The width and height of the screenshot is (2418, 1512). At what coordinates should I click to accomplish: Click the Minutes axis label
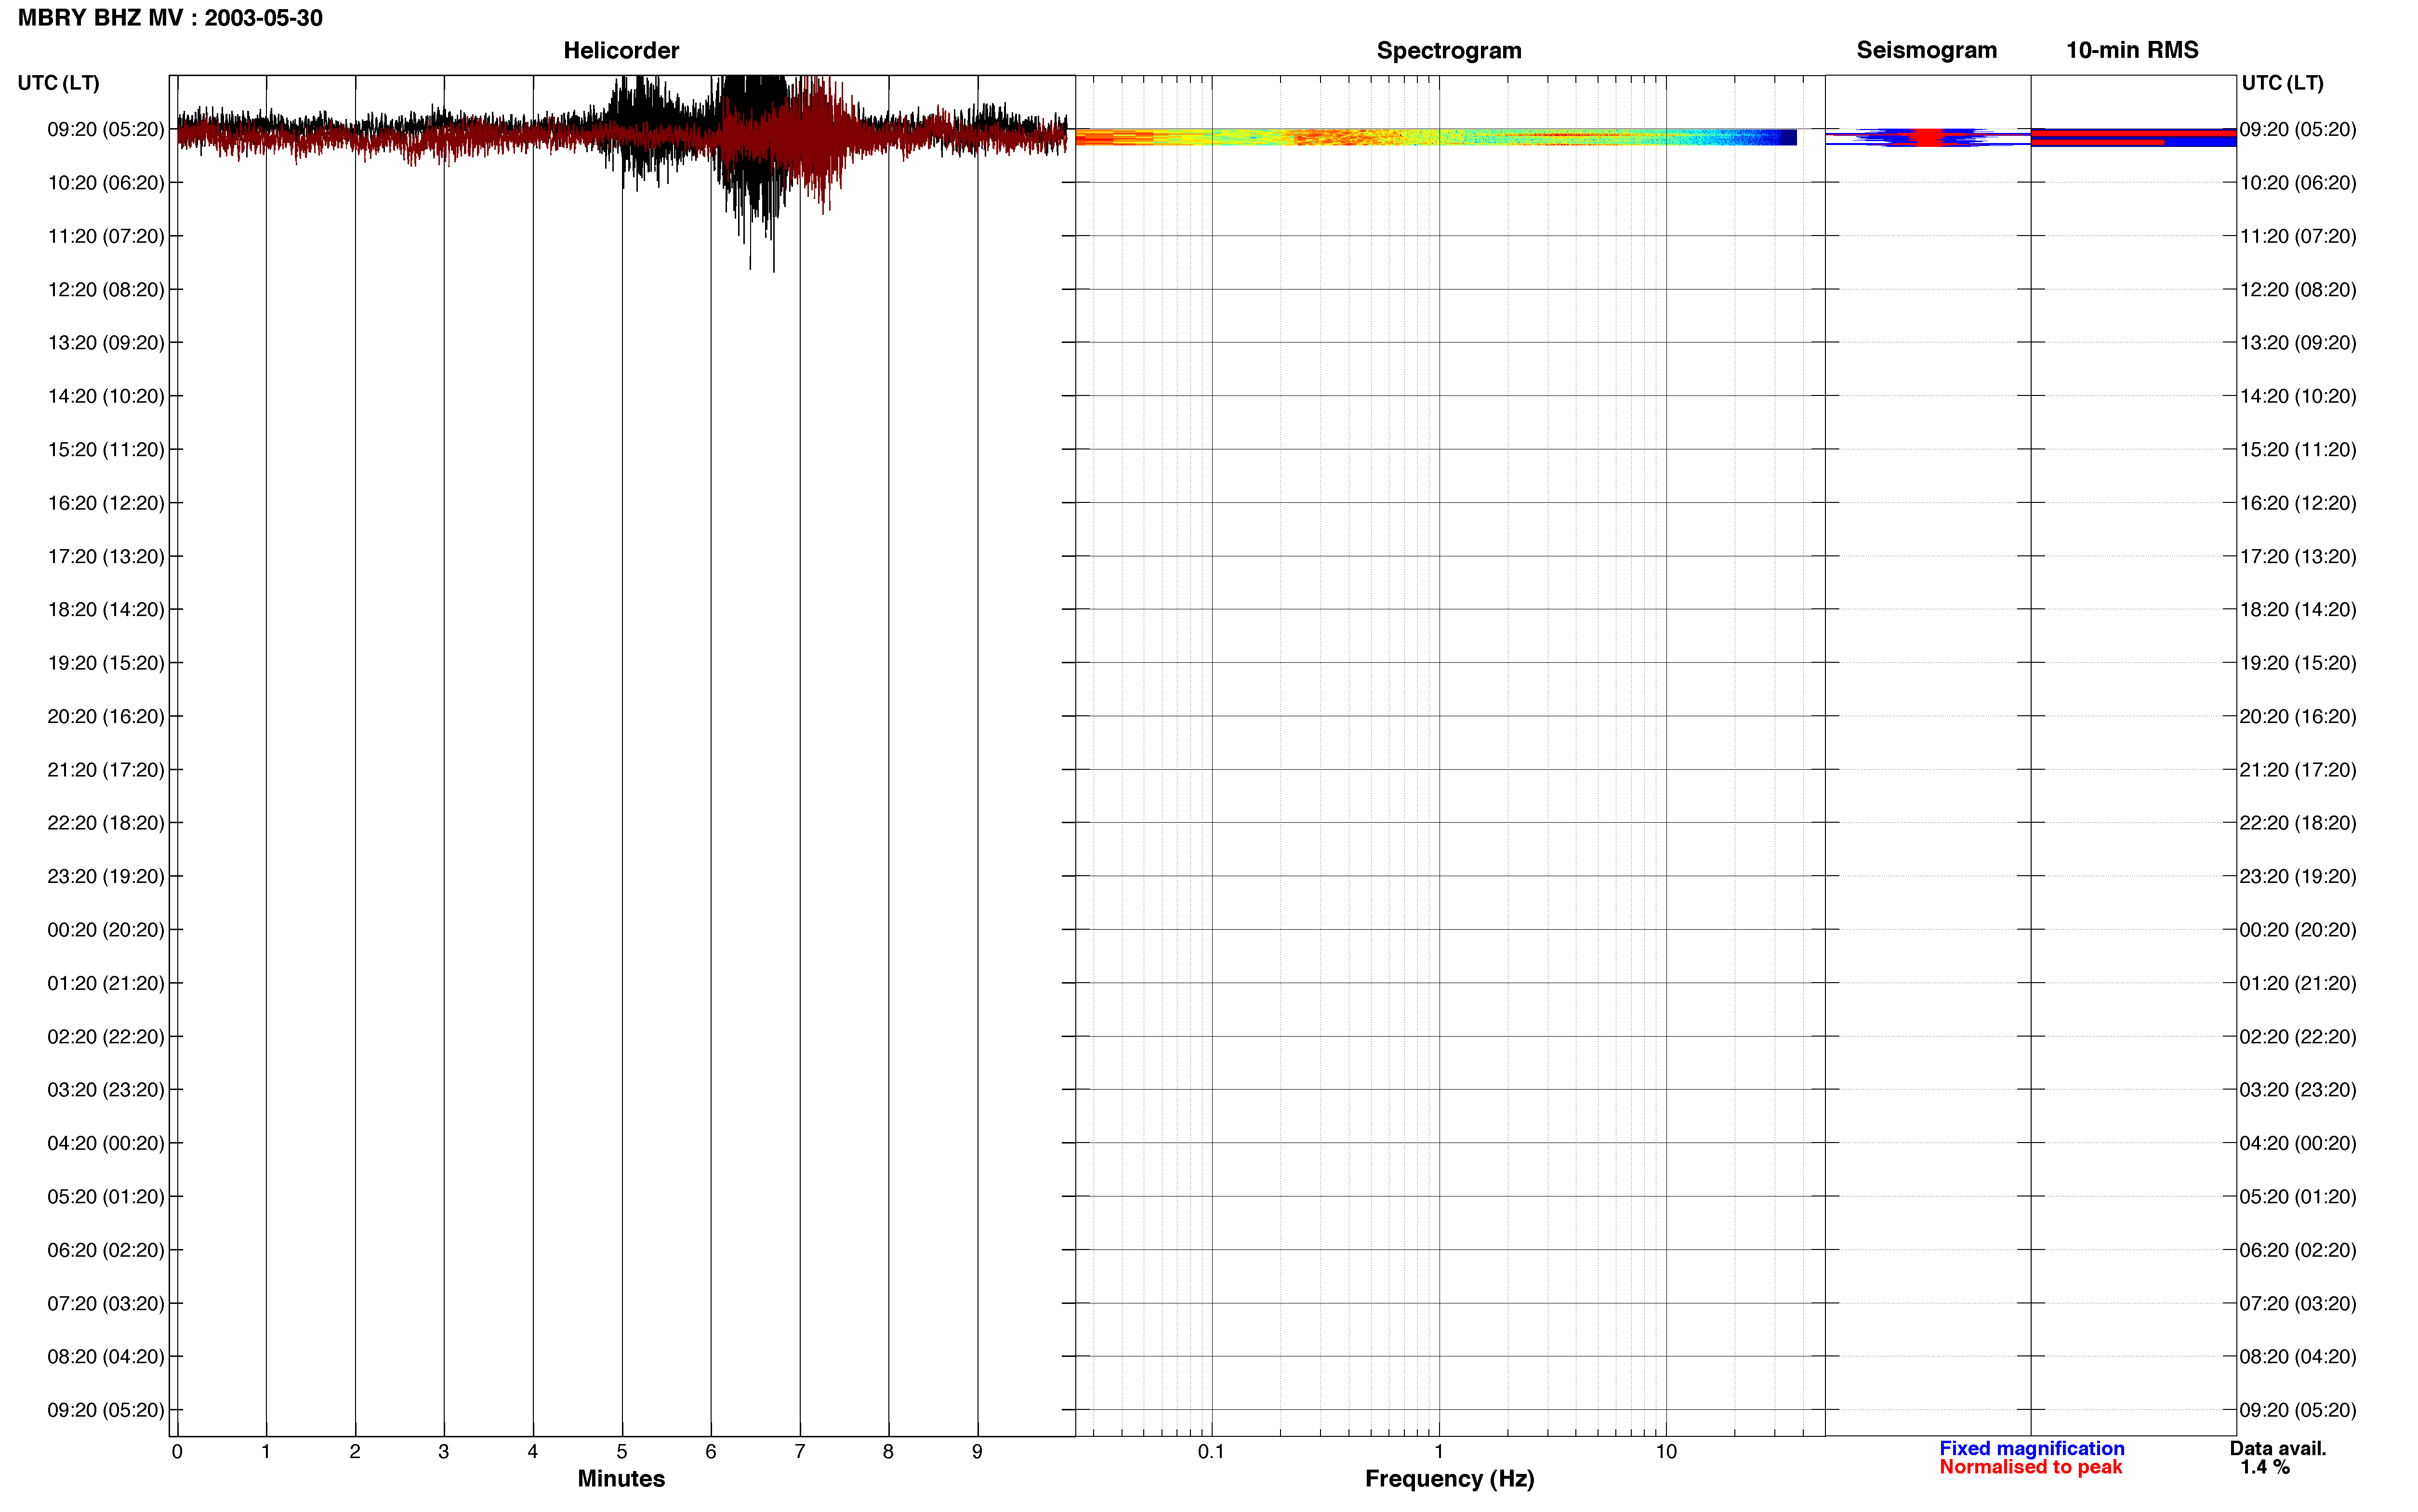621,1478
